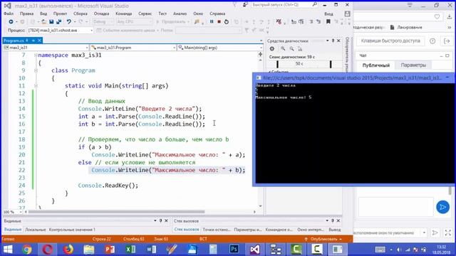Screen dimensions: 456x256
Task: Launch Firefox from the taskbar
Action: click(x=68, y=250)
